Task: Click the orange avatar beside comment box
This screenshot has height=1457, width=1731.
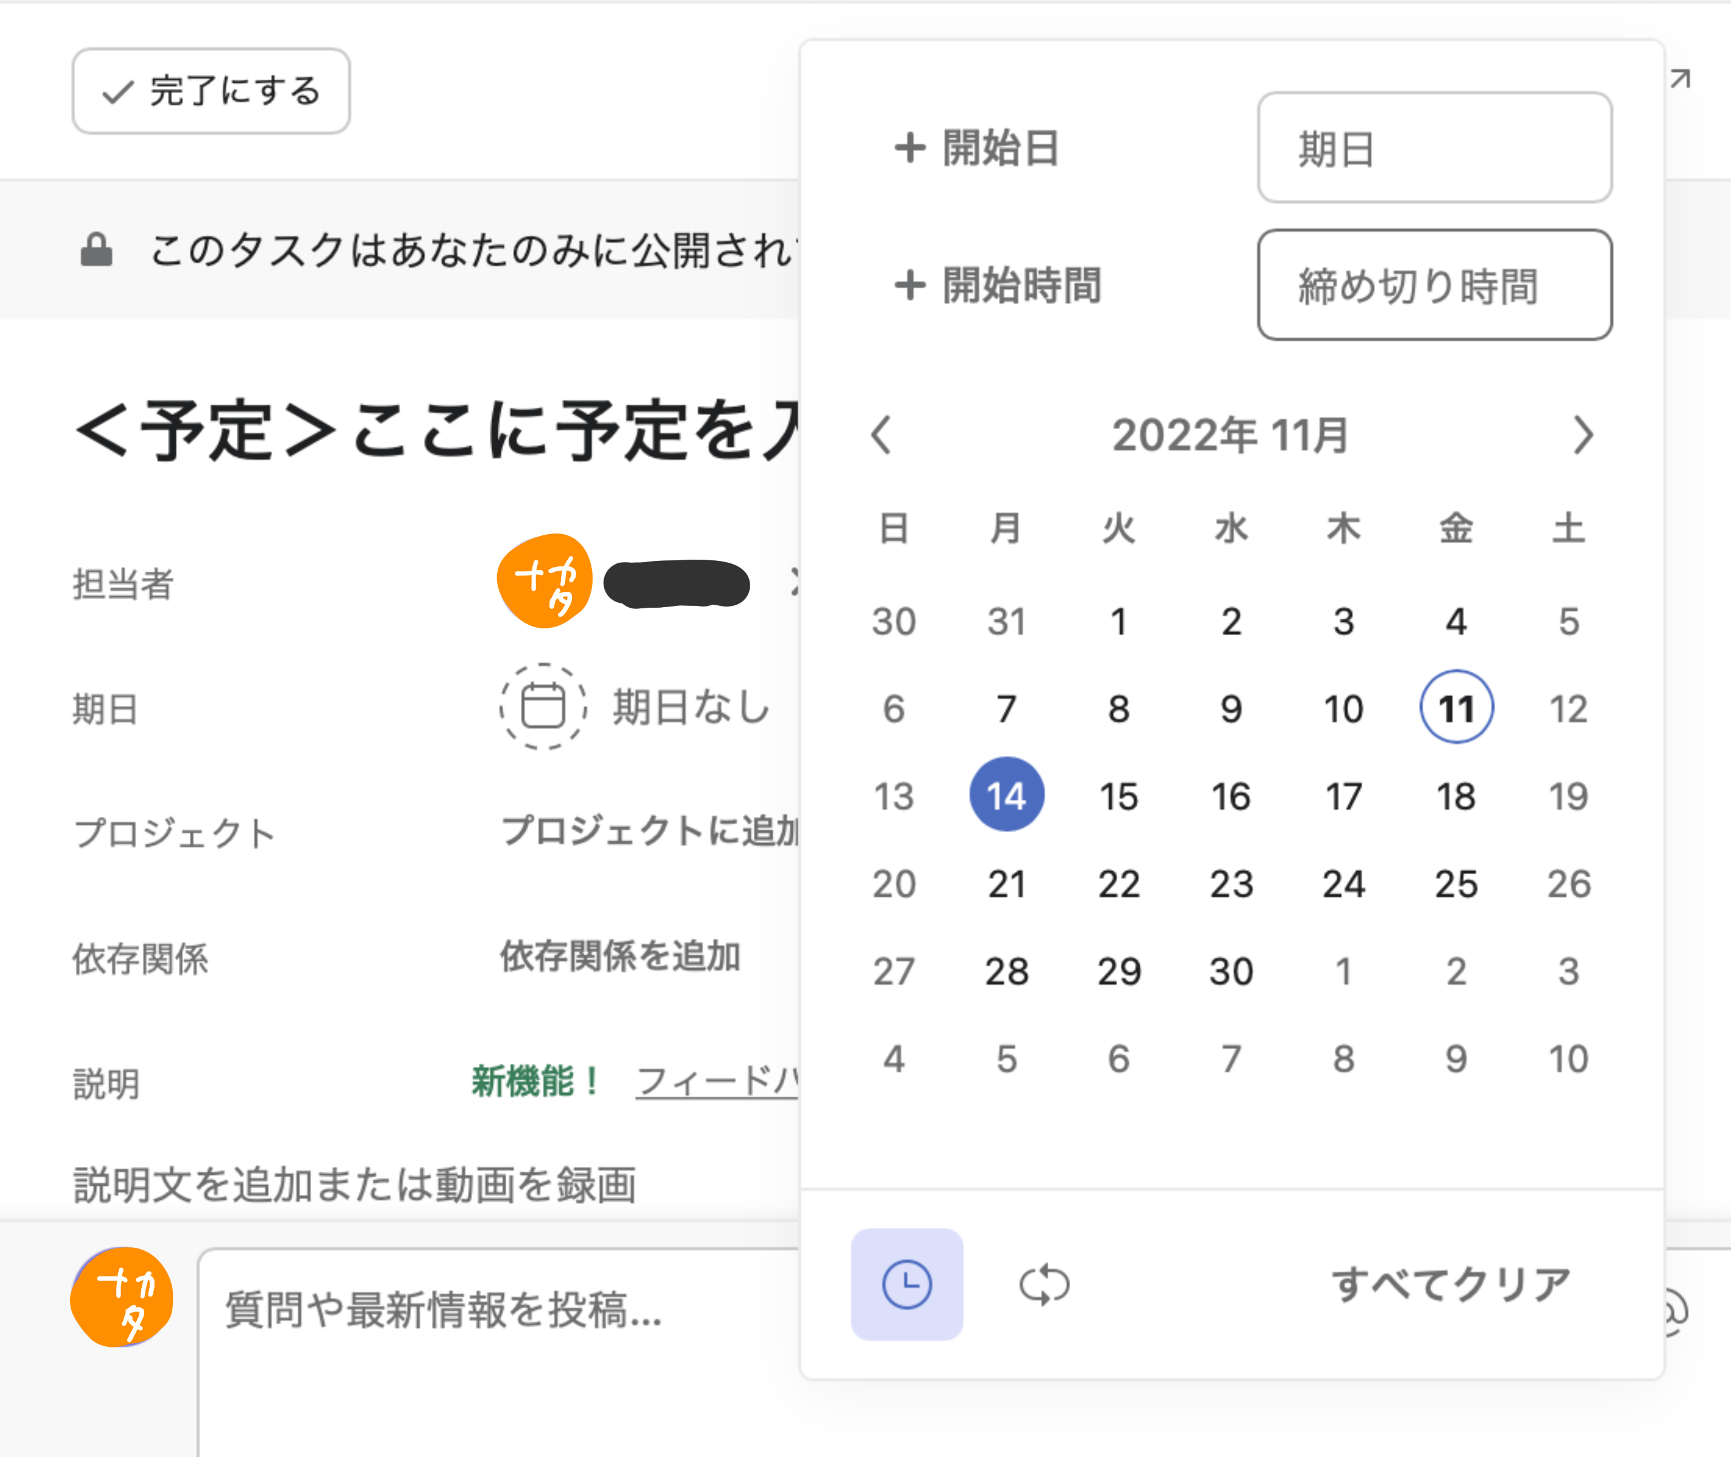Action: (x=122, y=1298)
